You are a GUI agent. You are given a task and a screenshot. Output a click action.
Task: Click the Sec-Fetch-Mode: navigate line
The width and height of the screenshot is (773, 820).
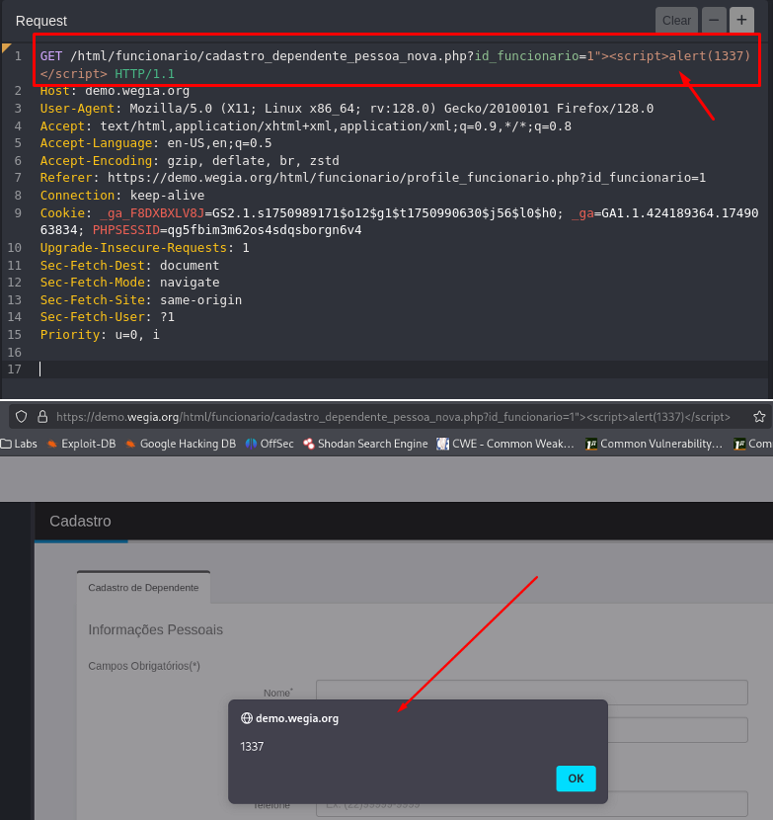point(129,283)
